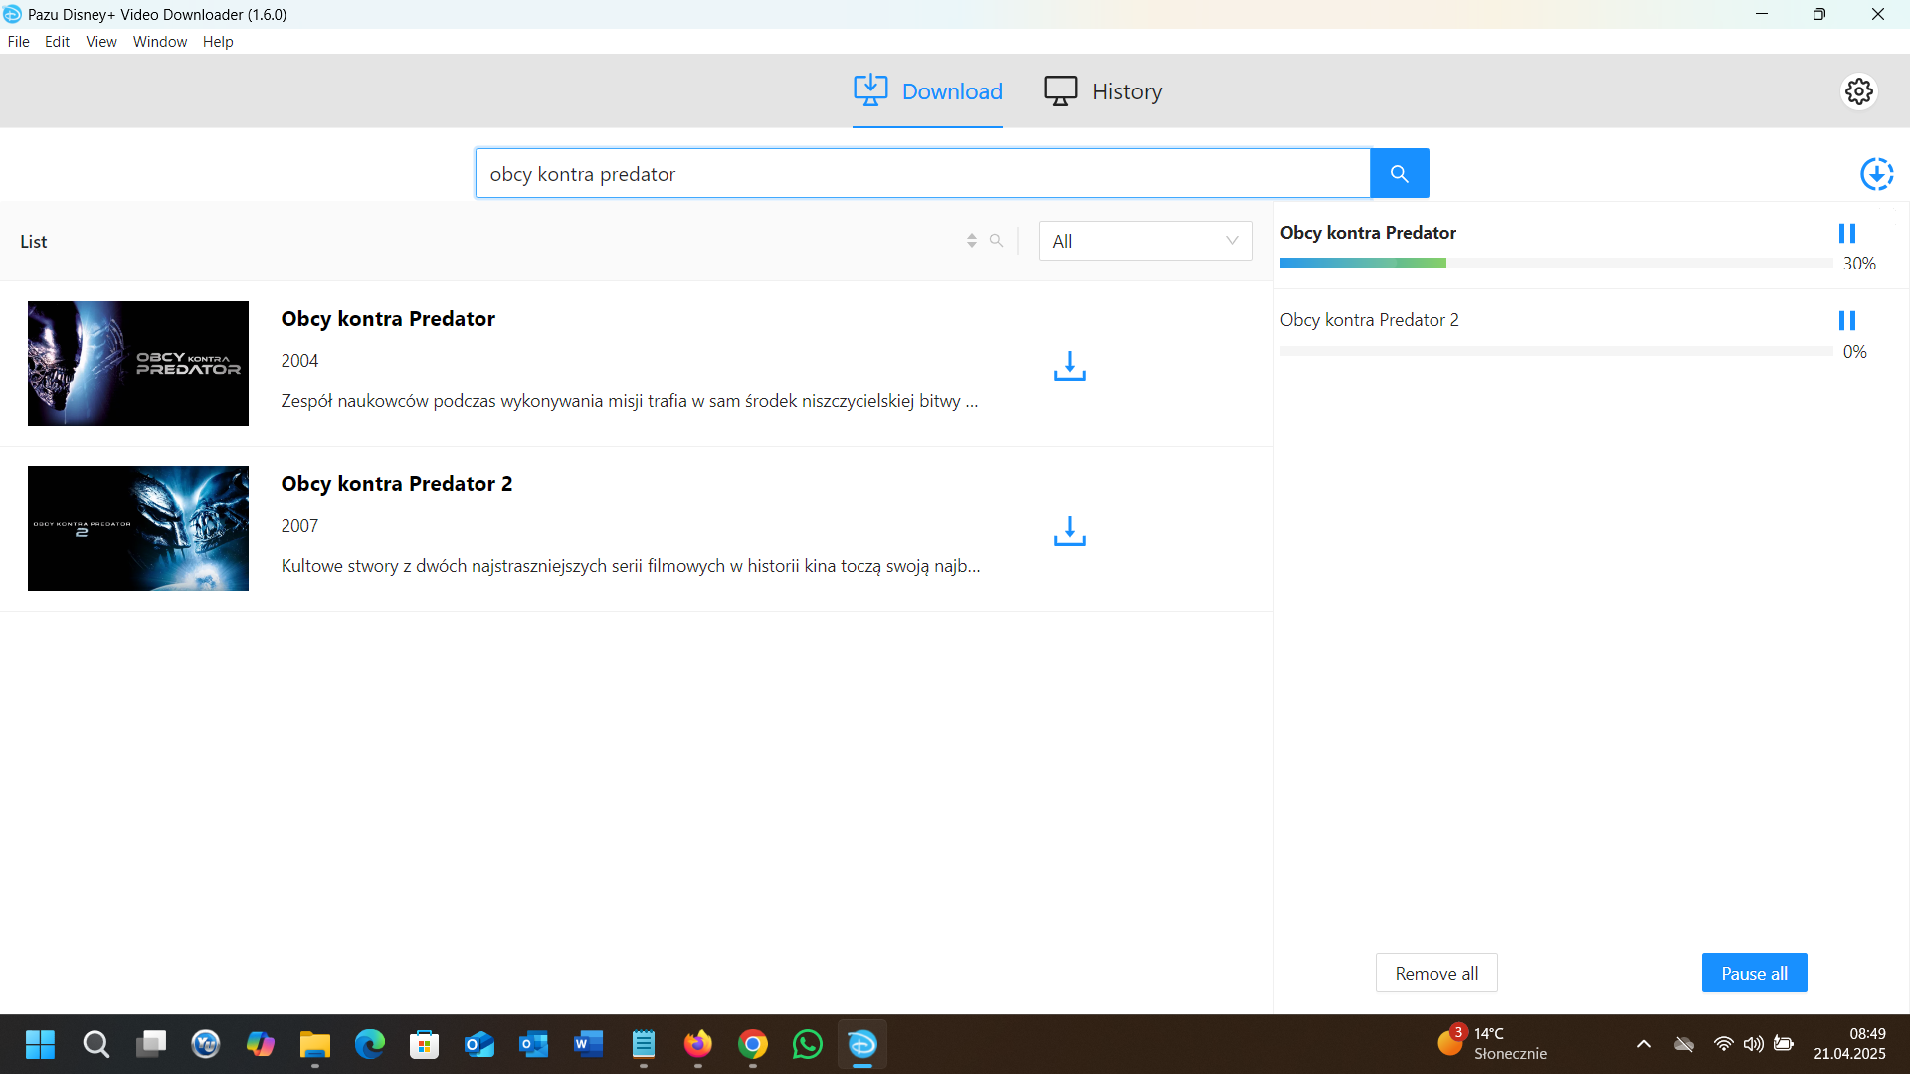The width and height of the screenshot is (1910, 1074).
Task: Open the Windows Start menu
Action: (41, 1045)
